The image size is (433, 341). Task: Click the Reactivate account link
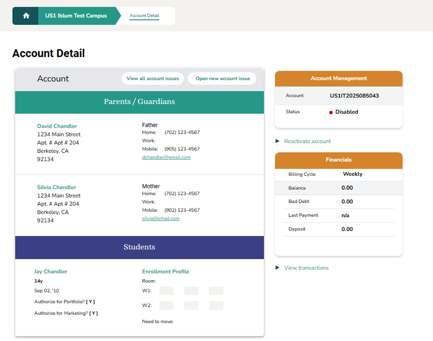click(307, 141)
